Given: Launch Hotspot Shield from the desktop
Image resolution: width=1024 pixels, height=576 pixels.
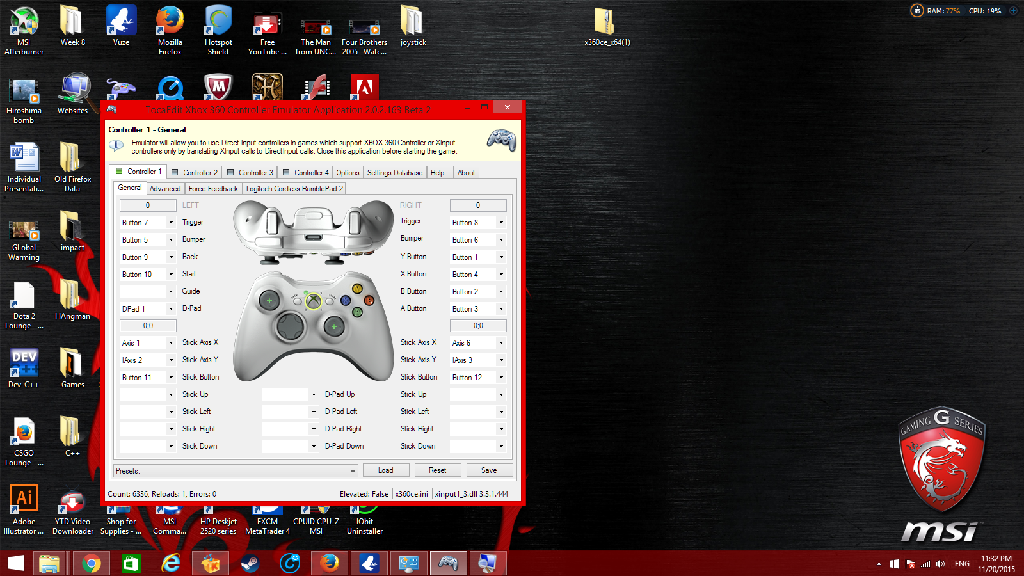Looking at the screenshot, I should click(x=218, y=19).
